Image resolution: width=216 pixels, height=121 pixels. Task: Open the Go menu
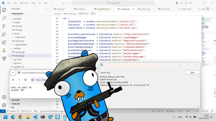pos(40,3)
